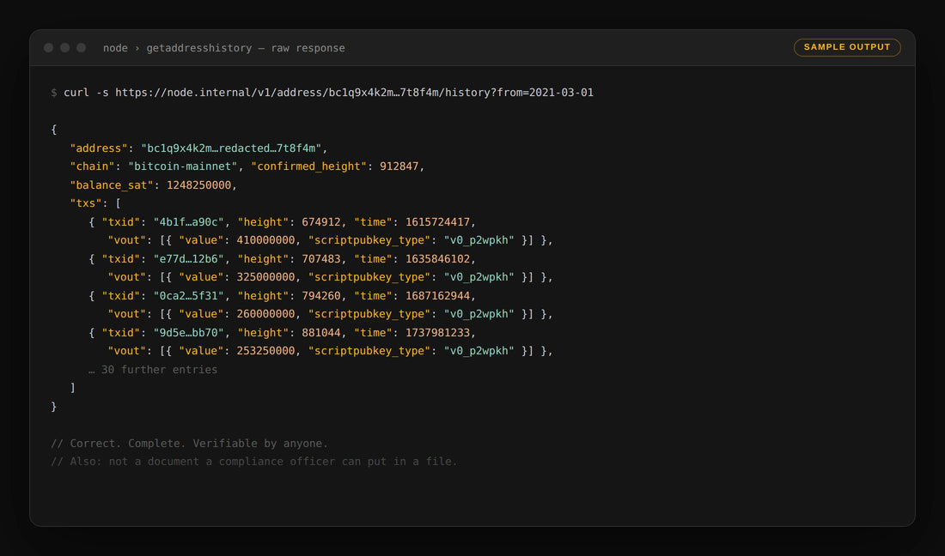This screenshot has height=556, width=945.
Task: Click the SAMPLE OUTPUT badge
Action: 847,47
